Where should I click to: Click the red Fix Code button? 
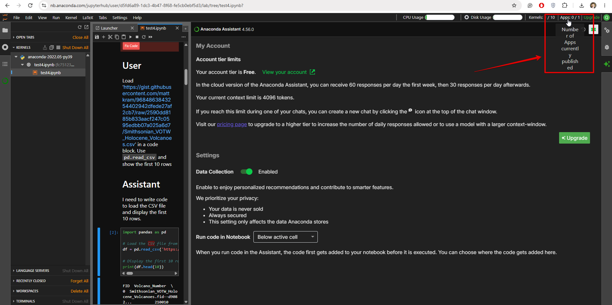coord(131,46)
